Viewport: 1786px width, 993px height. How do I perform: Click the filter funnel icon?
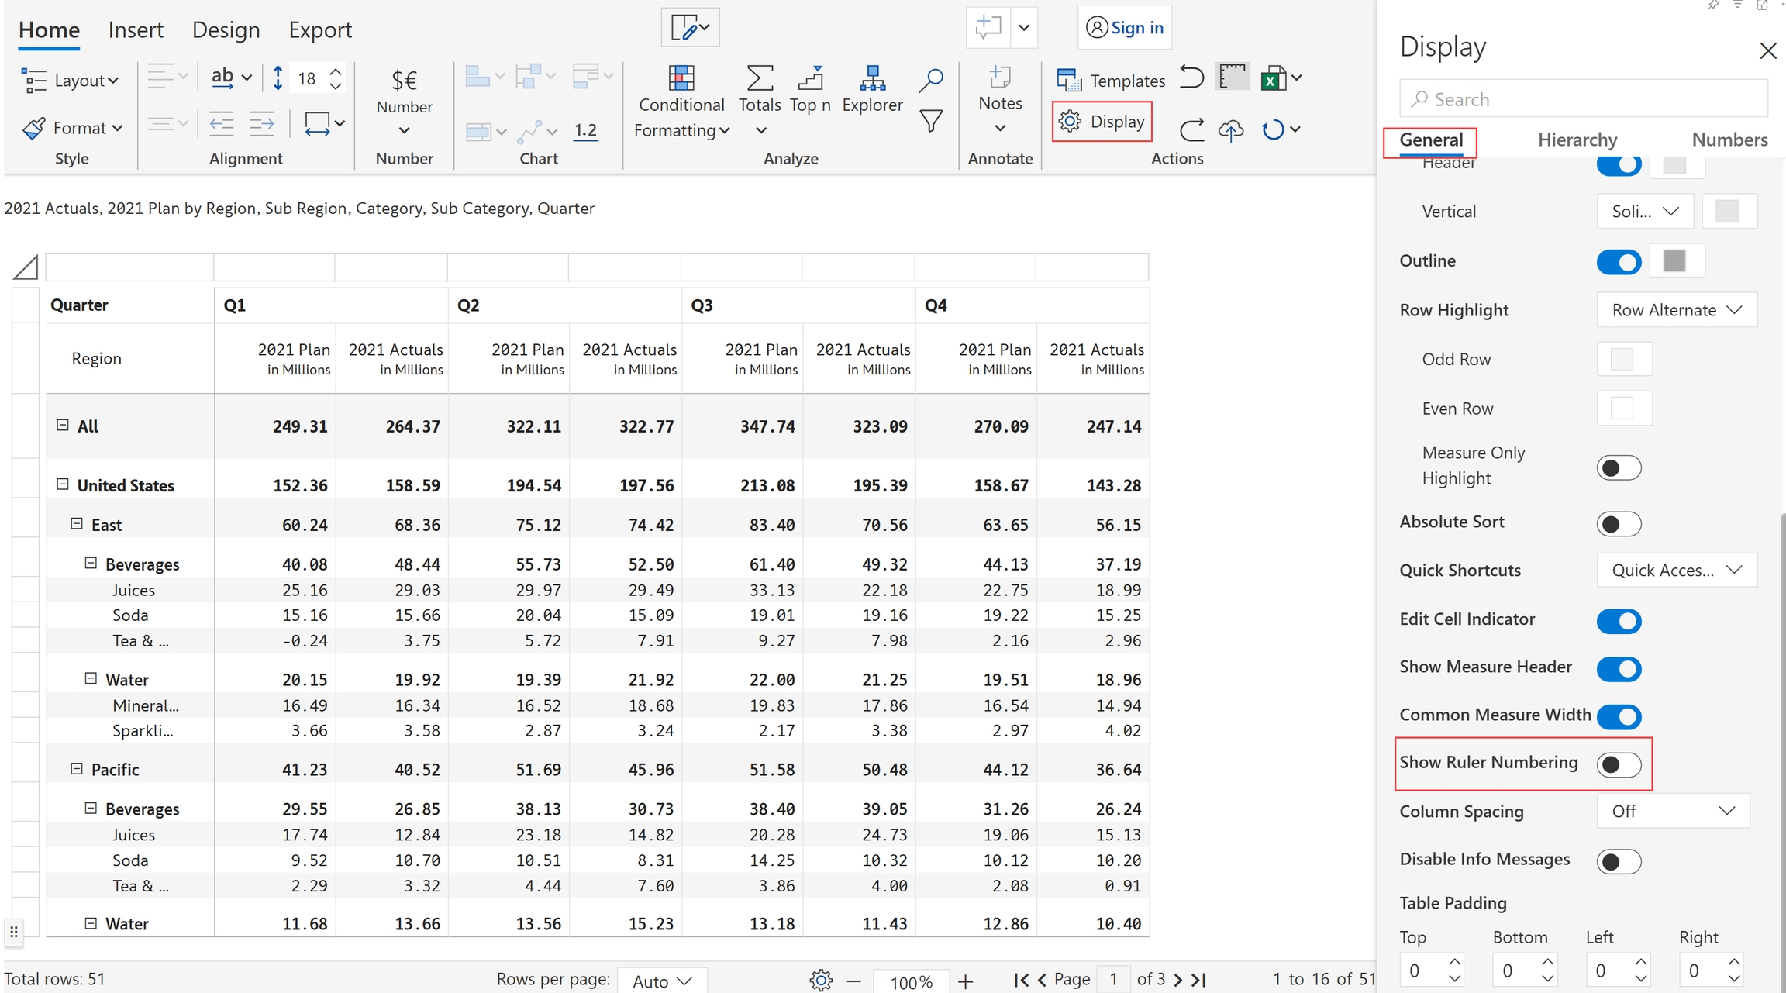pos(930,121)
